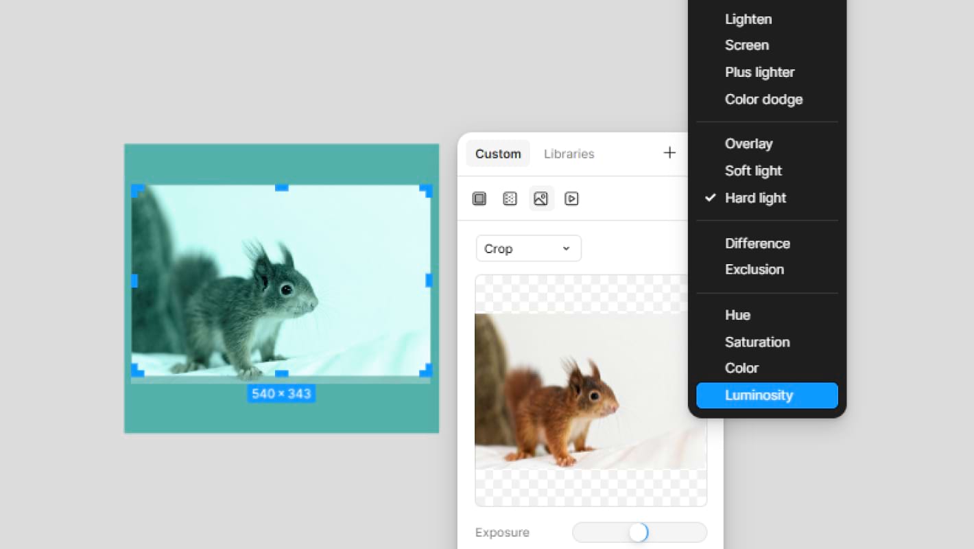Pick the Color dodge blend mode
Viewport: 974px width, 549px height.
(x=763, y=100)
